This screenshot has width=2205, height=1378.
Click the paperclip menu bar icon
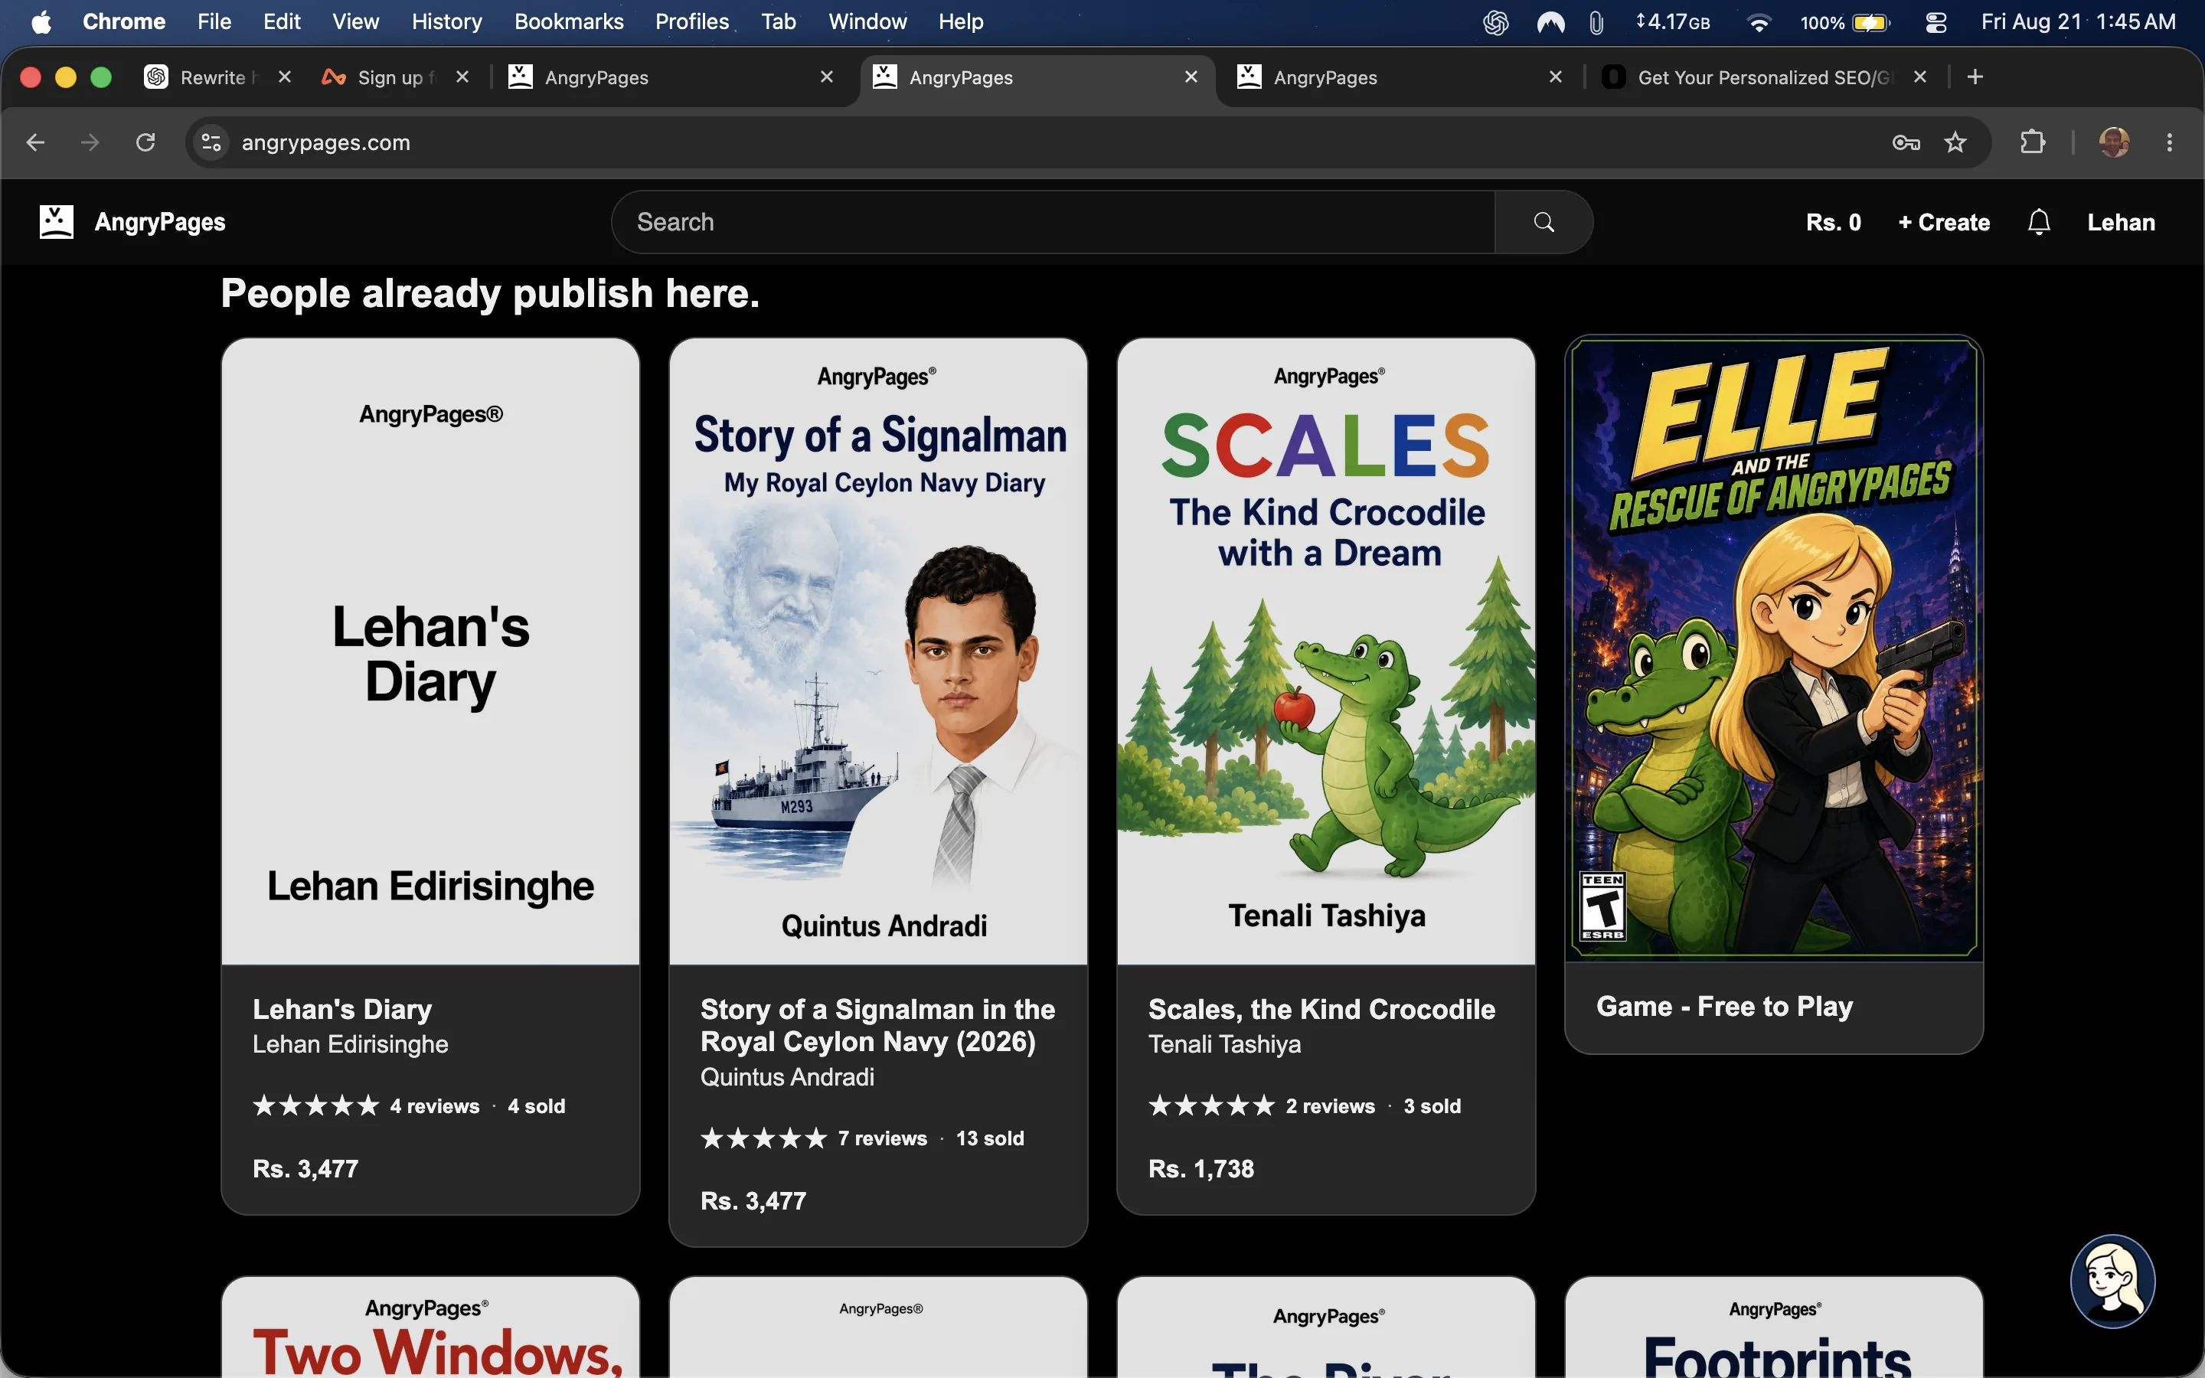click(1596, 22)
